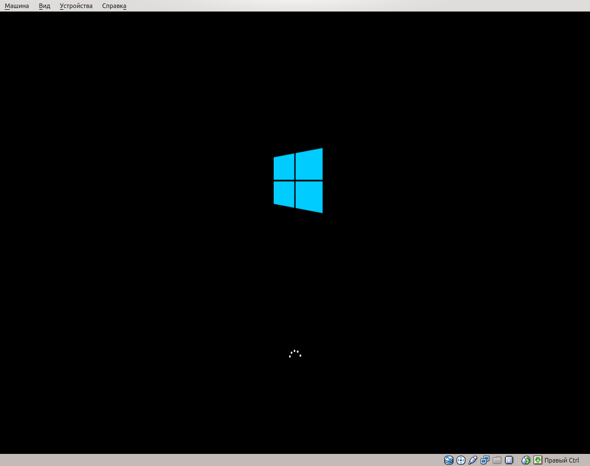Viewport: 590px width, 466px height.
Task: Click the Windows boot logo
Action: coord(297,180)
